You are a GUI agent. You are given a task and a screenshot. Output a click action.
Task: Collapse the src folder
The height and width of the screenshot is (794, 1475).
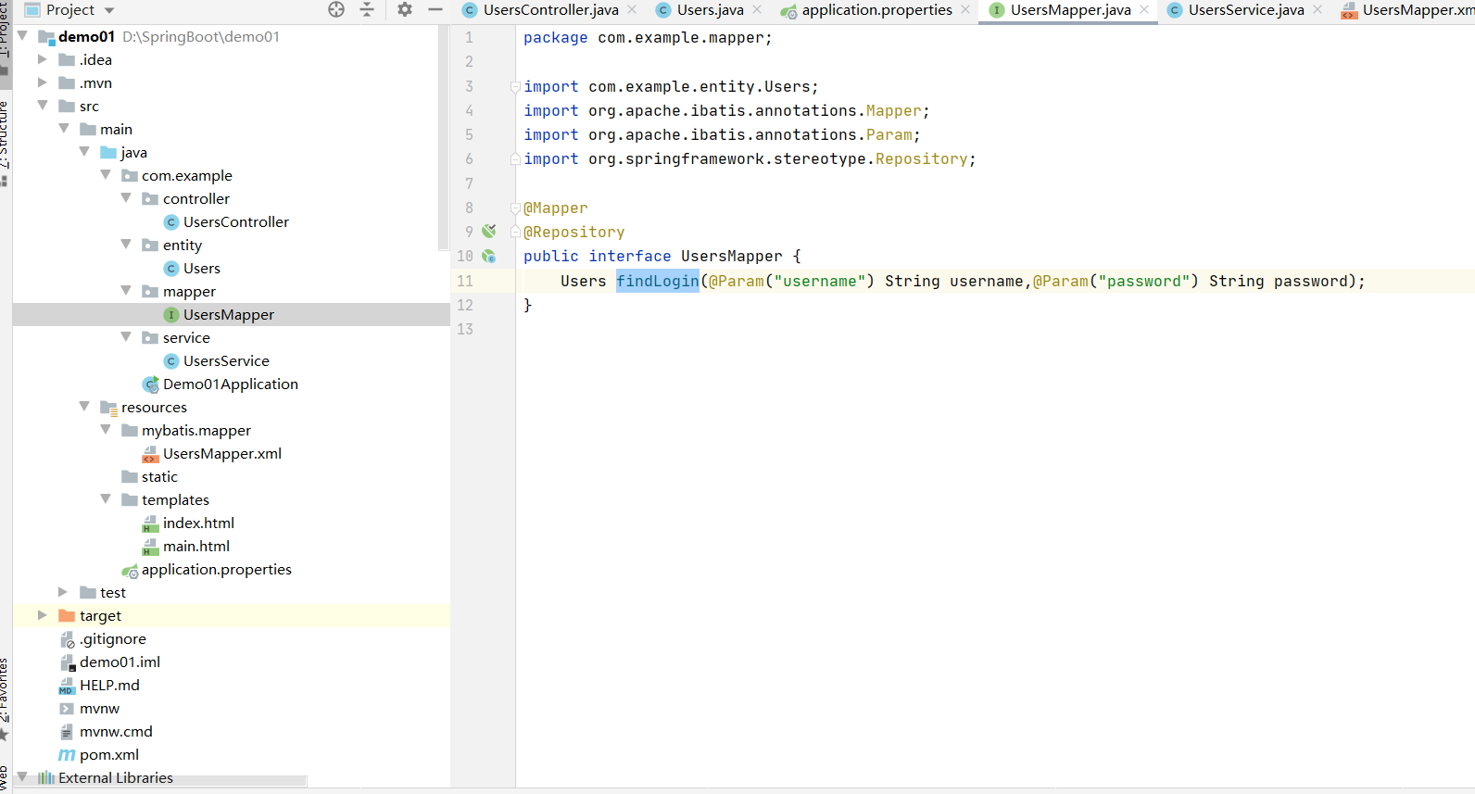click(43, 106)
